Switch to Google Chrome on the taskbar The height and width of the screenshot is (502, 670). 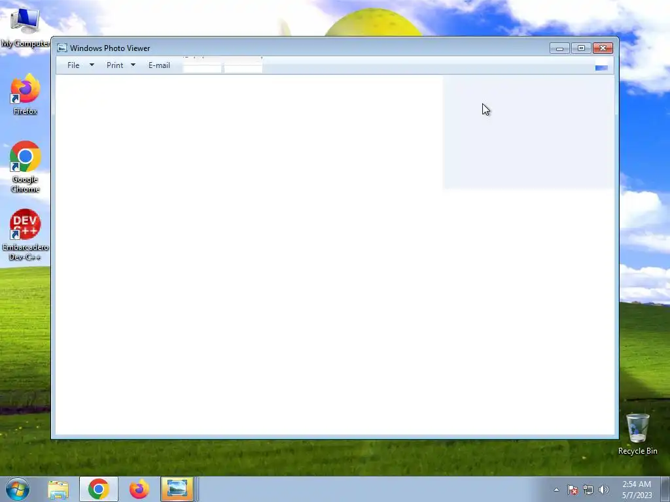[99, 489]
